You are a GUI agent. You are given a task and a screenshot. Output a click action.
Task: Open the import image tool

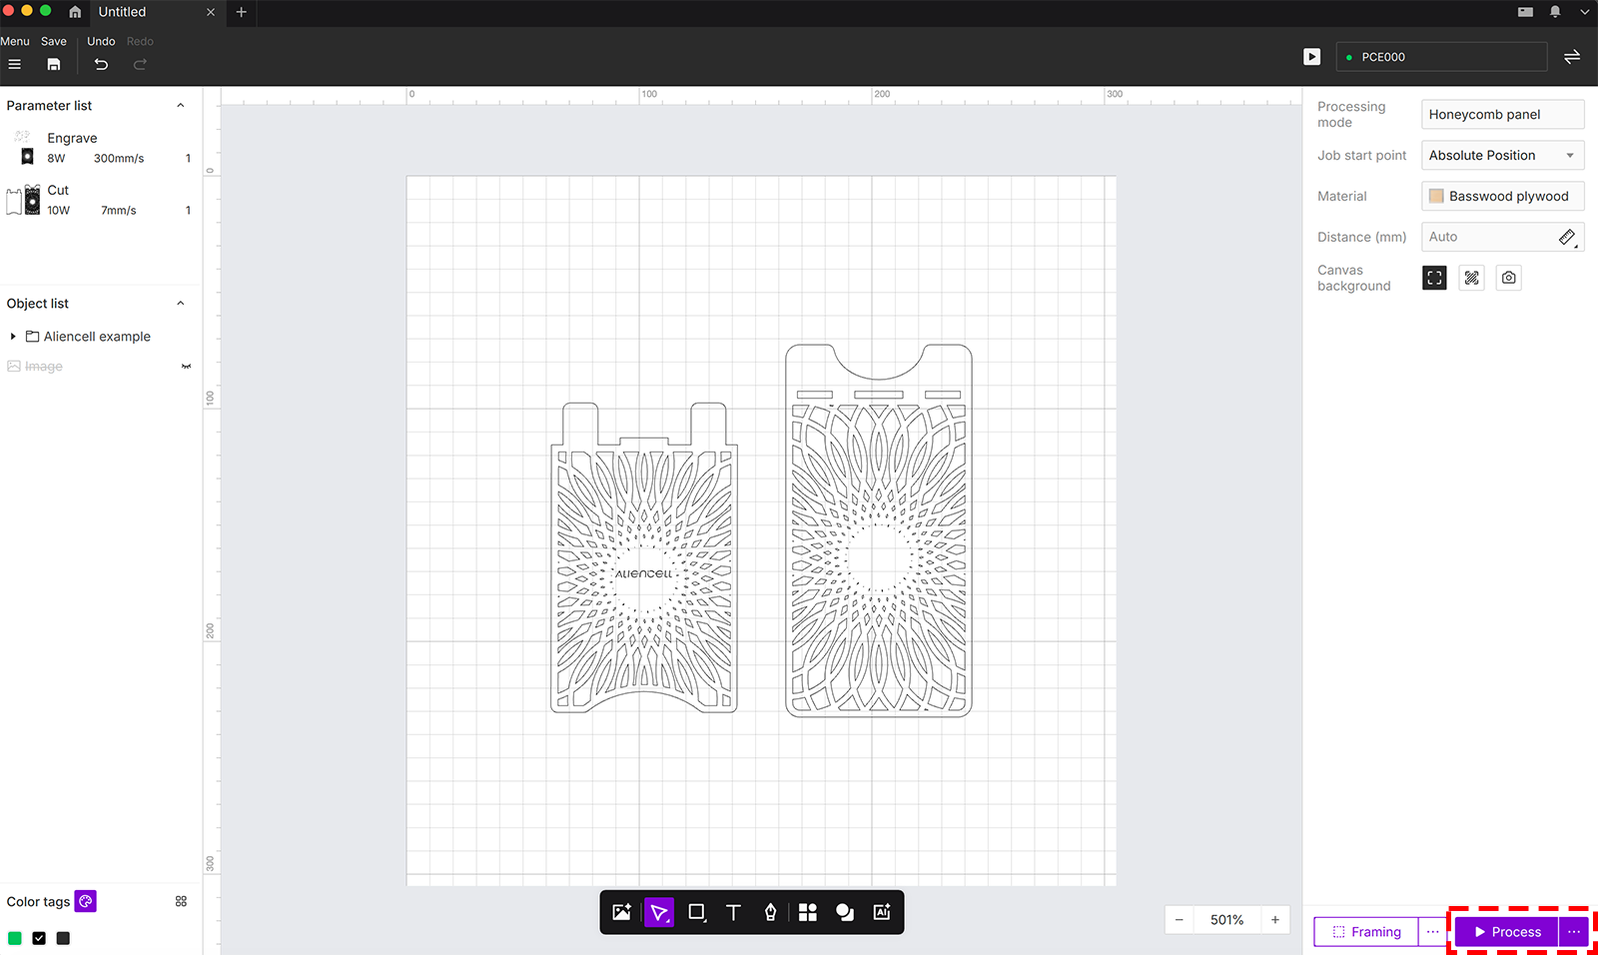point(621,912)
